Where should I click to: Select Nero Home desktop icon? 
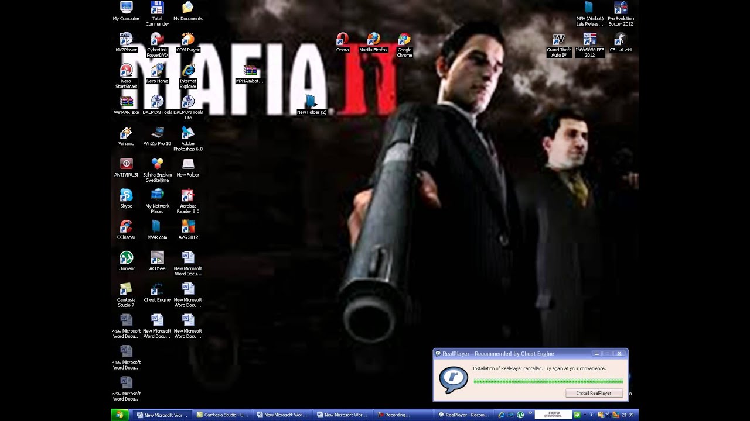157,74
